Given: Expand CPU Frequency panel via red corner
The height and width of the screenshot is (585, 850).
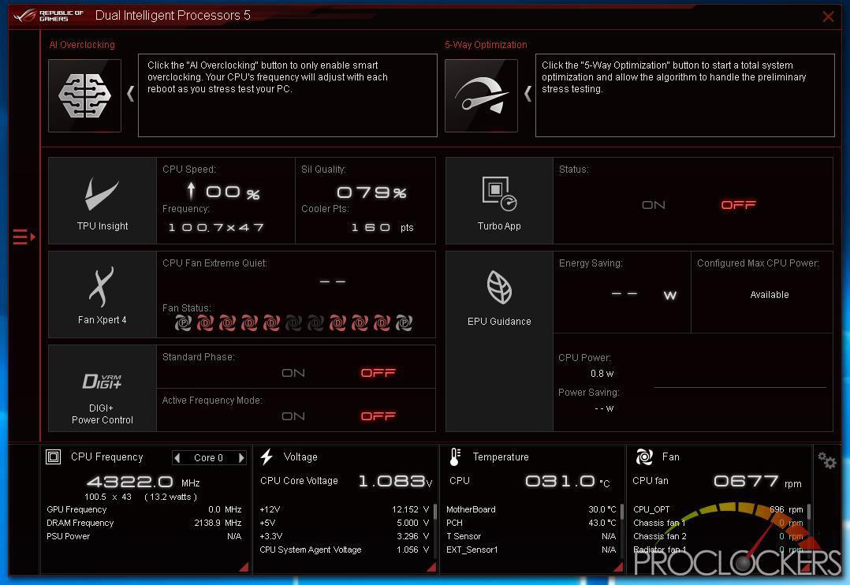Looking at the screenshot, I should click(x=244, y=567).
